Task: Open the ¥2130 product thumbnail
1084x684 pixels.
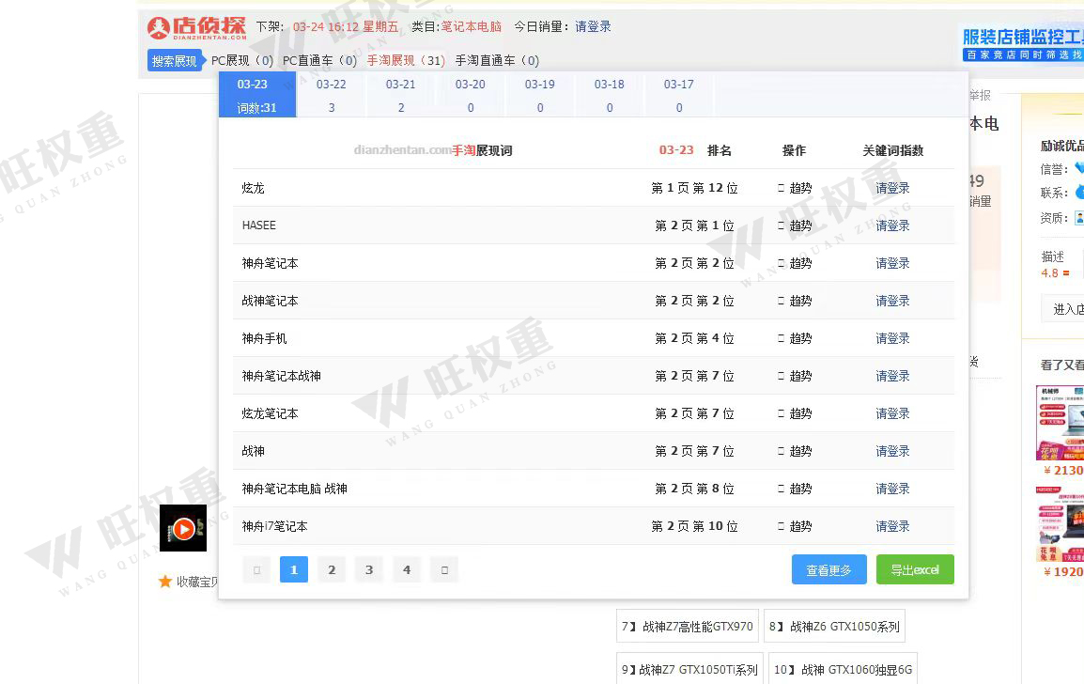Action: [1060, 423]
